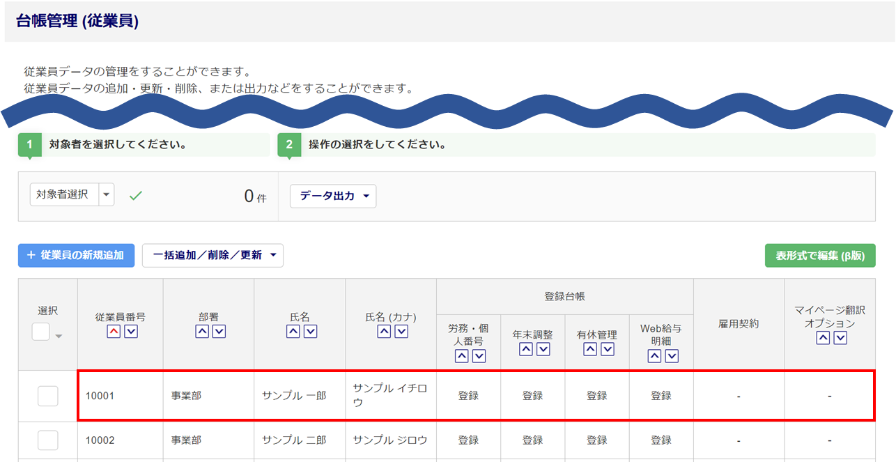Sort 有休管理 column ascending
896x462 pixels.
click(x=590, y=349)
